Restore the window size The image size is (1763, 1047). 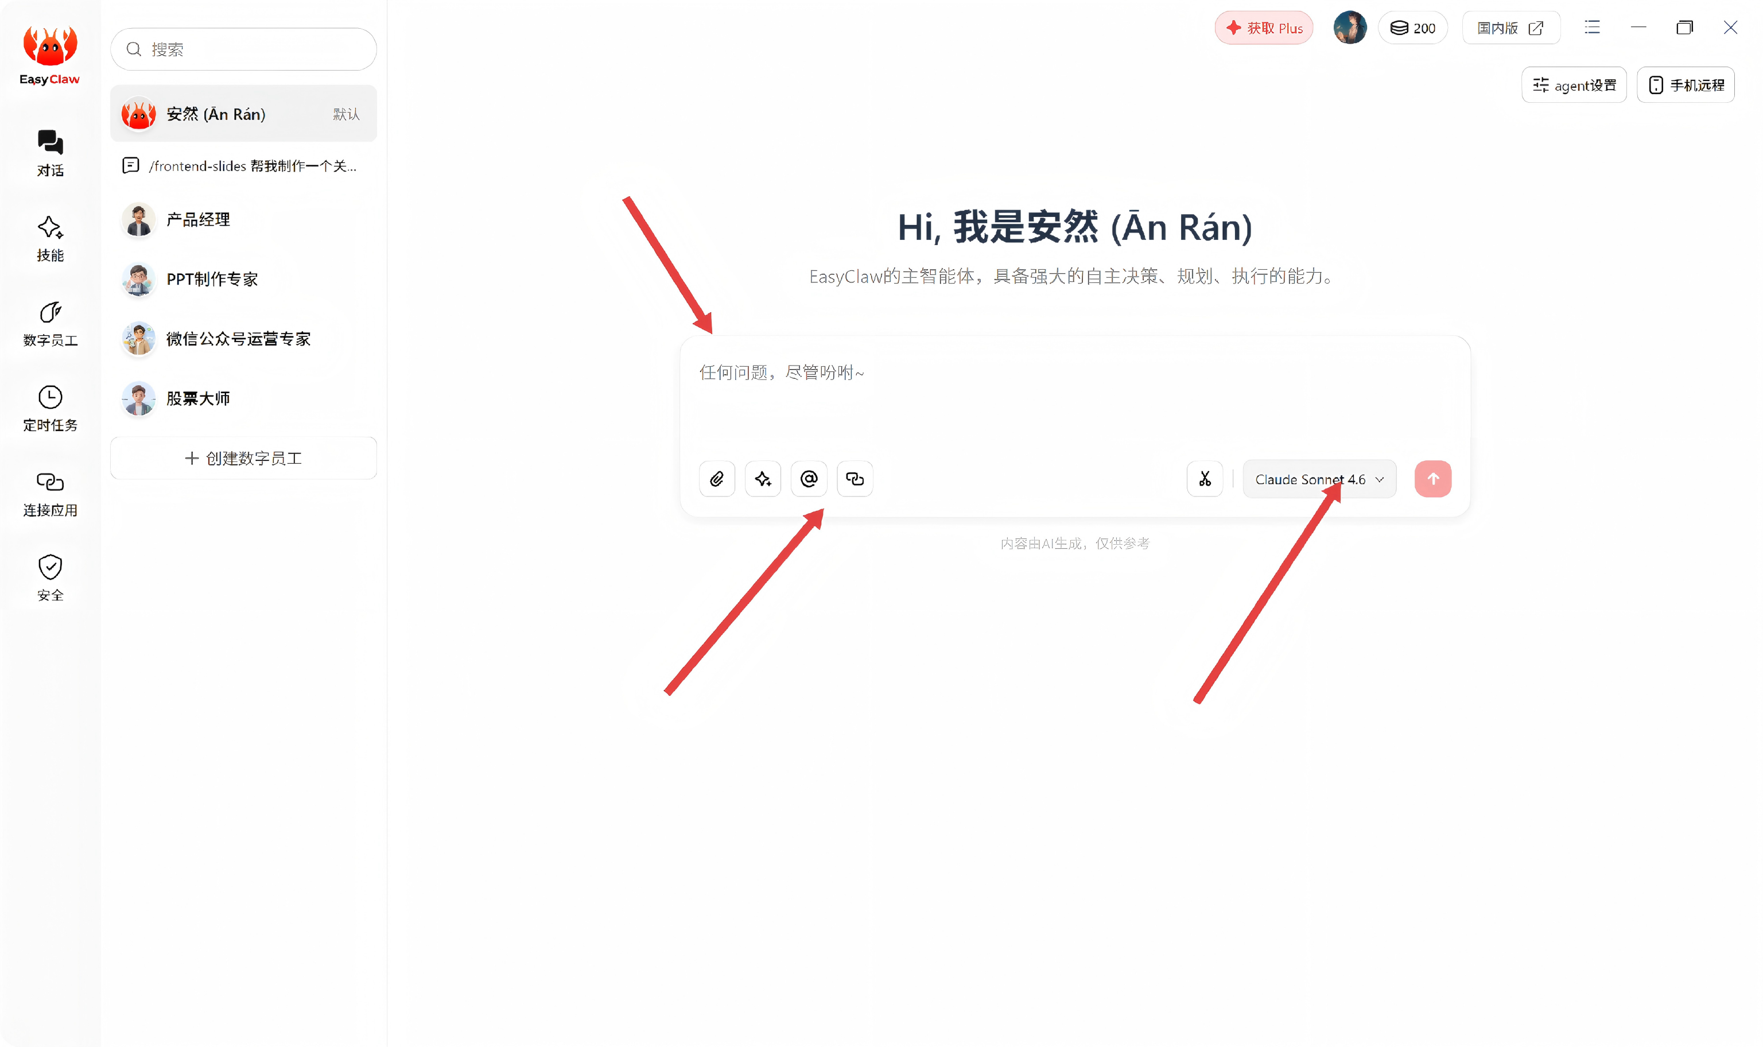tap(1684, 28)
